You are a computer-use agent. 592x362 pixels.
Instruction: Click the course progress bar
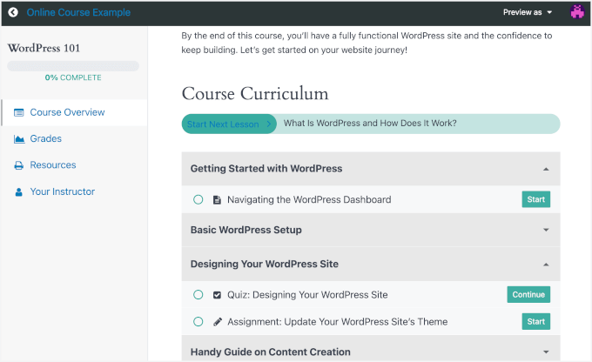point(73,66)
